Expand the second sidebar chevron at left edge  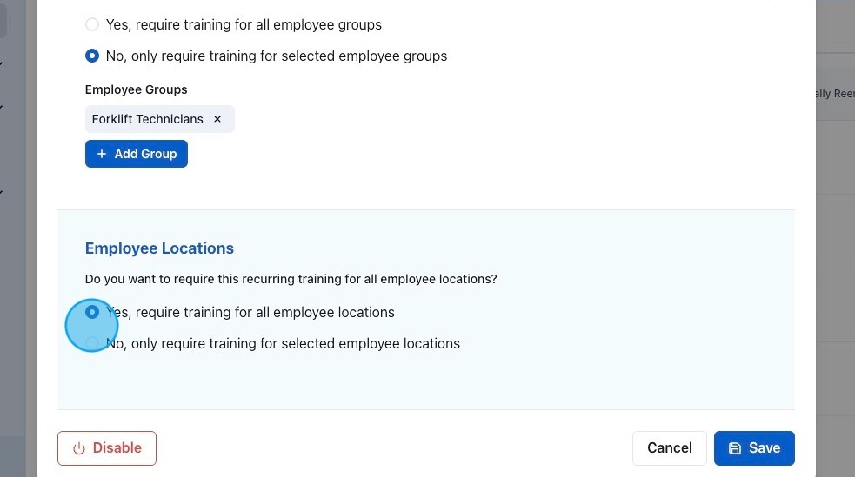[x=2, y=107]
